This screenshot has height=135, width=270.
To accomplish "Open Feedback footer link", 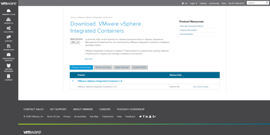I will click(130, 117).
